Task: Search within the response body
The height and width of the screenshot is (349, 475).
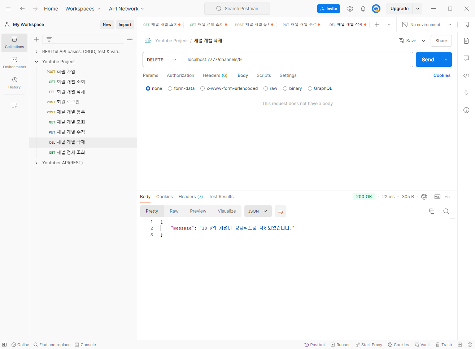Action: pos(446,211)
